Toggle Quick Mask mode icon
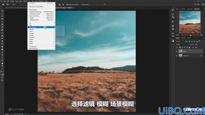The width and height of the screenshot is (205, 115). (x=2, y=78)
